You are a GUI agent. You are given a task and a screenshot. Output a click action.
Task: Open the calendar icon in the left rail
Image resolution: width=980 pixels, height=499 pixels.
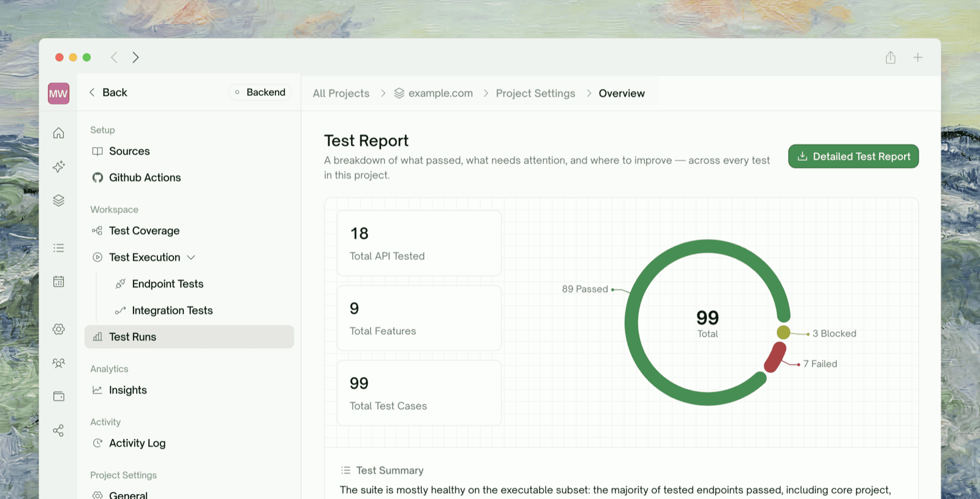[x=59, y=281]
